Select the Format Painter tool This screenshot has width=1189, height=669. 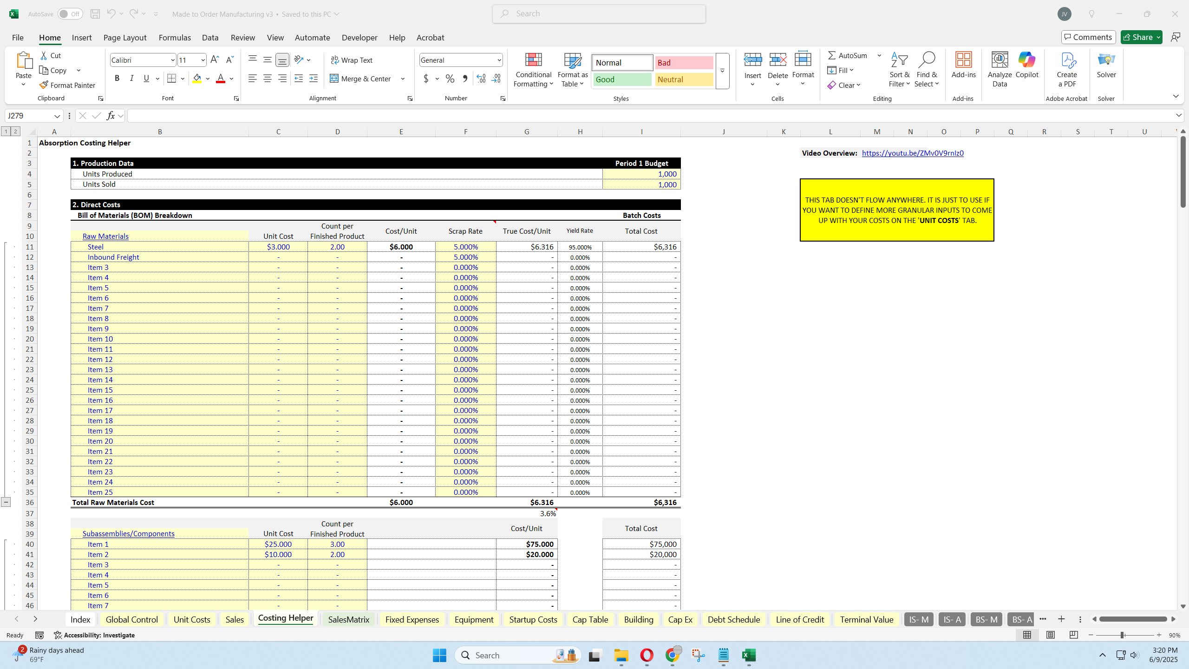click(x=67, y=85)
